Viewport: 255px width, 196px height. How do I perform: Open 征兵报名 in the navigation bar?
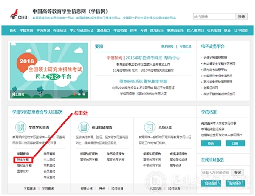click(214, 30)
